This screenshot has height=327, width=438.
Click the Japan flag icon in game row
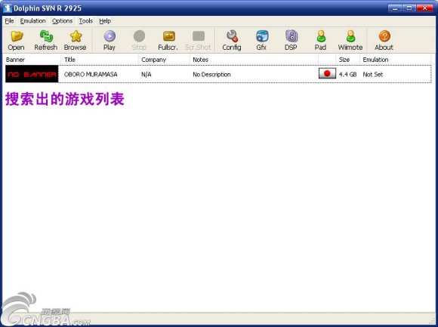(327, 74)
